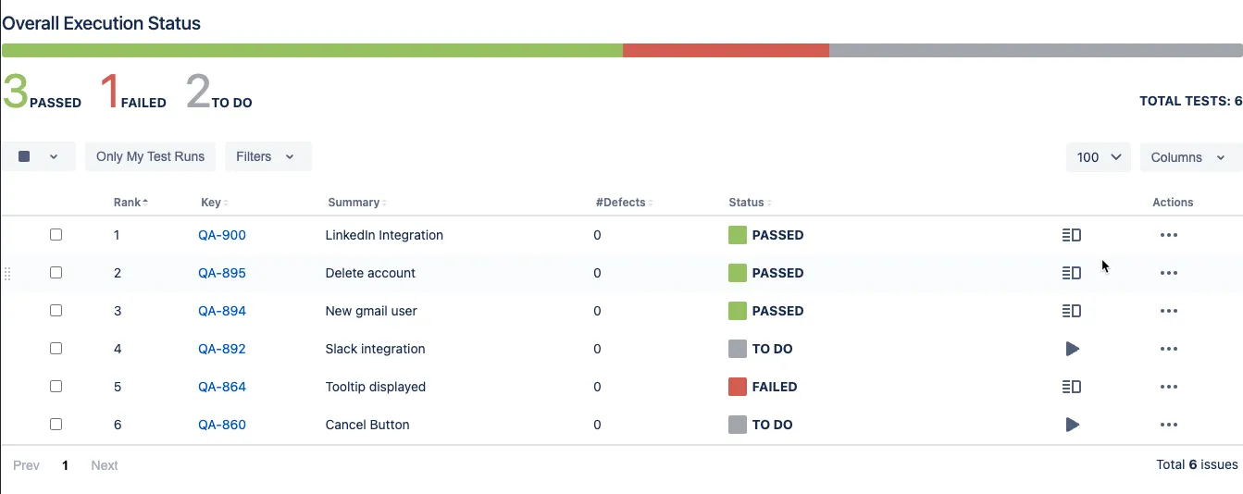This screenshot has height=494, width=1243.
Task: Run the Slack integration test play icon
Action: click(x=1073, y=349)
